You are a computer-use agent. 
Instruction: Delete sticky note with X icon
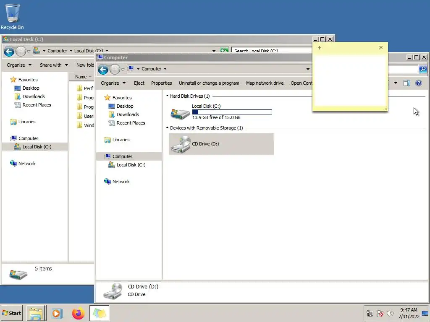(x=380, y=48)
